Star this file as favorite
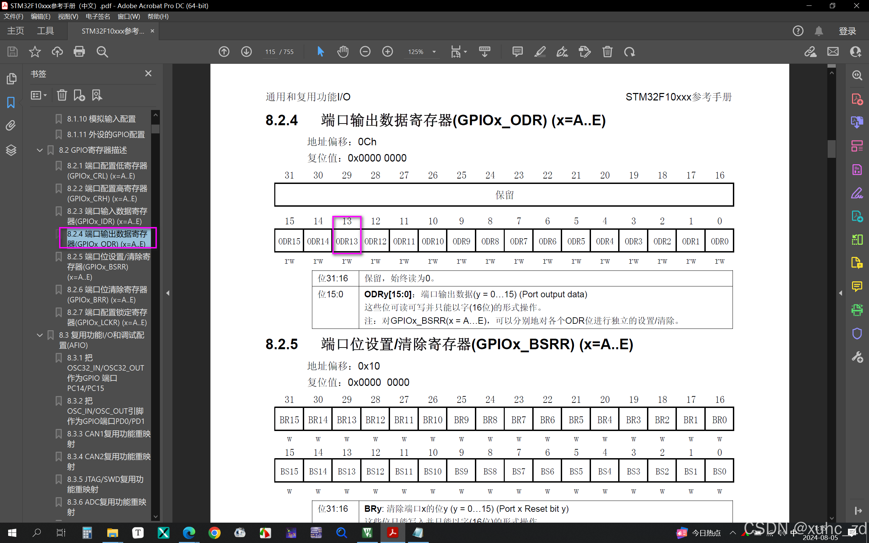869x543 pixels. click(35, 52)
